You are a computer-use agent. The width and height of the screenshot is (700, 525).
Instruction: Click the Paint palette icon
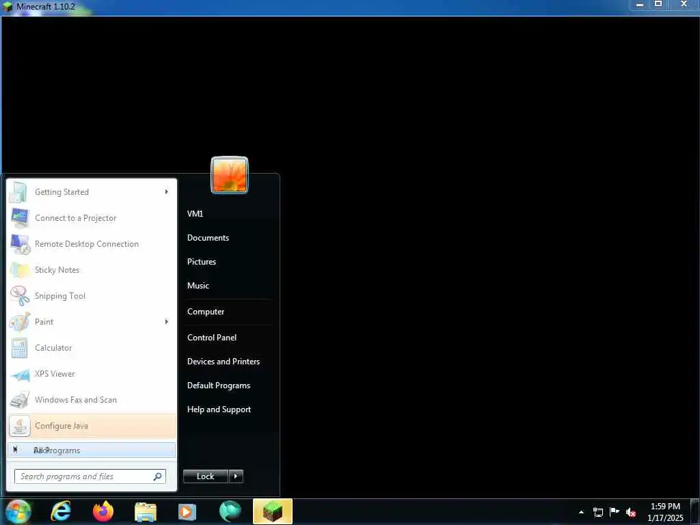20,322
